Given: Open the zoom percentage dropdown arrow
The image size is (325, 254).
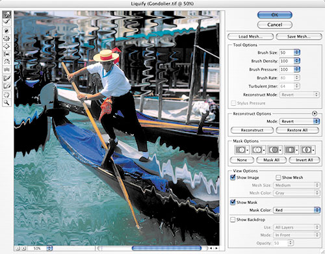Looking at the screenshot, I should [x=49, y=248].
